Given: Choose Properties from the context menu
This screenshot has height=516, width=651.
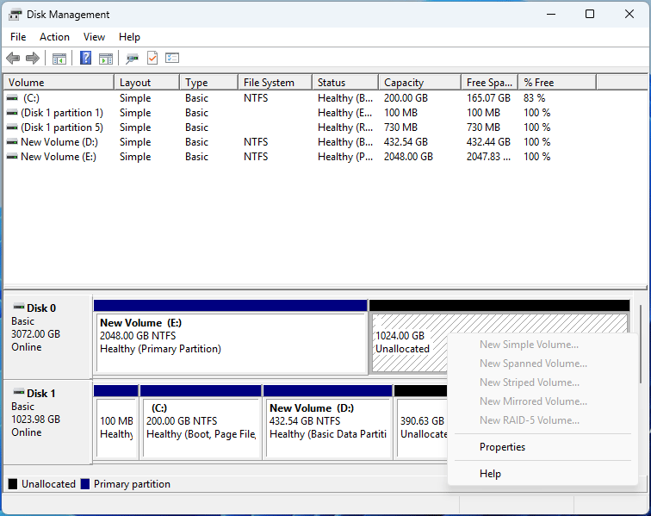Looking at the screenshot, I should click(x=542, y=447).
